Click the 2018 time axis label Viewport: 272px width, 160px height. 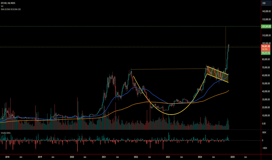click(x=7, y=157)
